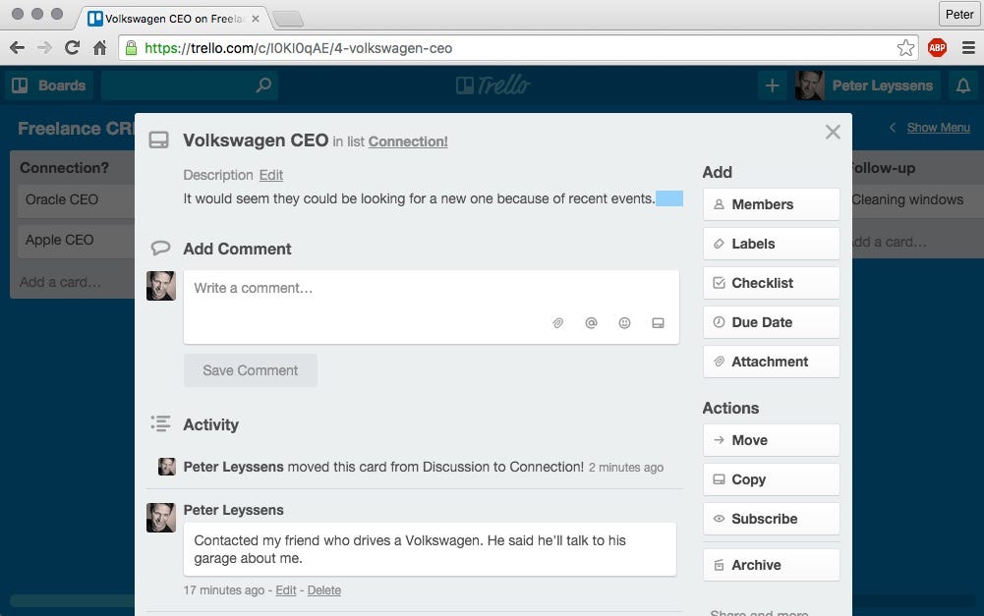Open the Cleaning windows card
Image resolution: width=984 pixels, height=616 pixels.
tap(914, 200)
